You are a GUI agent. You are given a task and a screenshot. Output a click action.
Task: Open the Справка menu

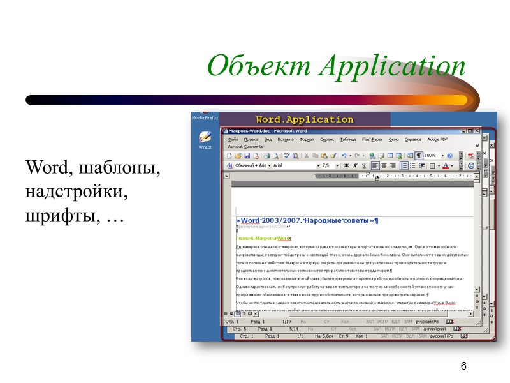(x=413, y=139)
